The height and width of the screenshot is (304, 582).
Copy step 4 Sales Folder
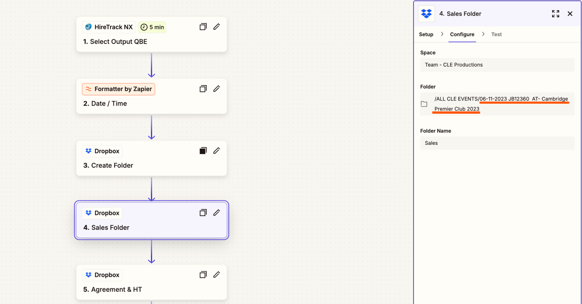[x=203, y=213]
